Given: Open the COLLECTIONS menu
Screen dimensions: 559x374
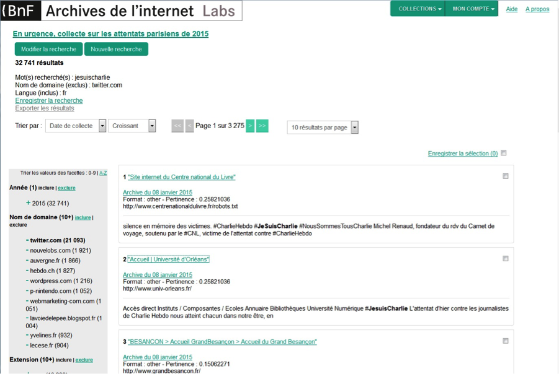Looking at the screenshot, I should pos(418,9).
